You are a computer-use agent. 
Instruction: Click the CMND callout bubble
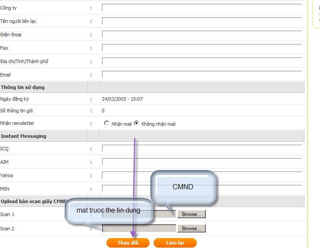pyautogui.click(x=183, y=187)
